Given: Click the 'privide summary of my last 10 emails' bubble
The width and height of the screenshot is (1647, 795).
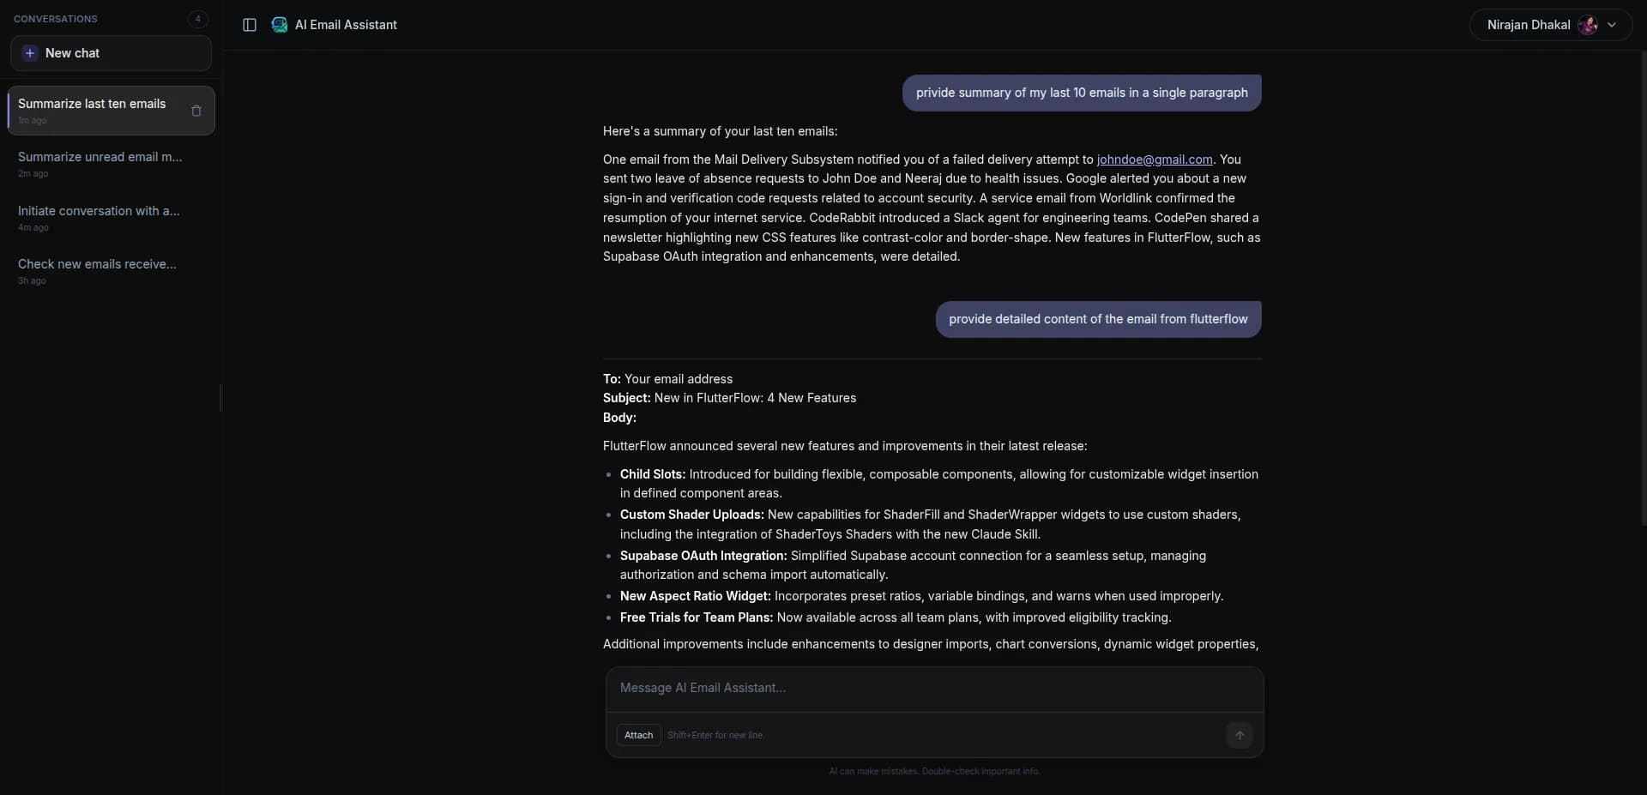Looking at the screenshot, I should (1082, 93).
